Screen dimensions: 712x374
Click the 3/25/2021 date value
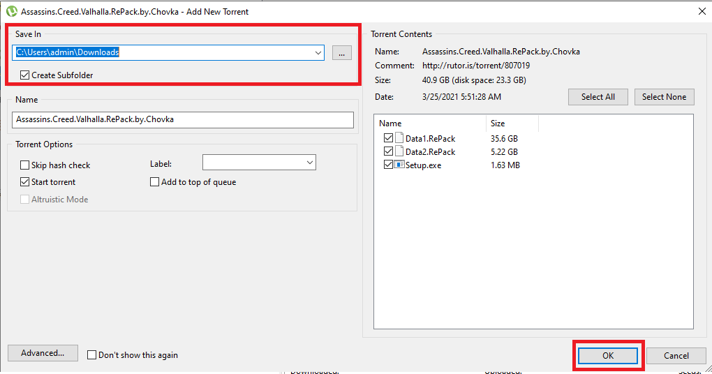(x=462, y=97)
